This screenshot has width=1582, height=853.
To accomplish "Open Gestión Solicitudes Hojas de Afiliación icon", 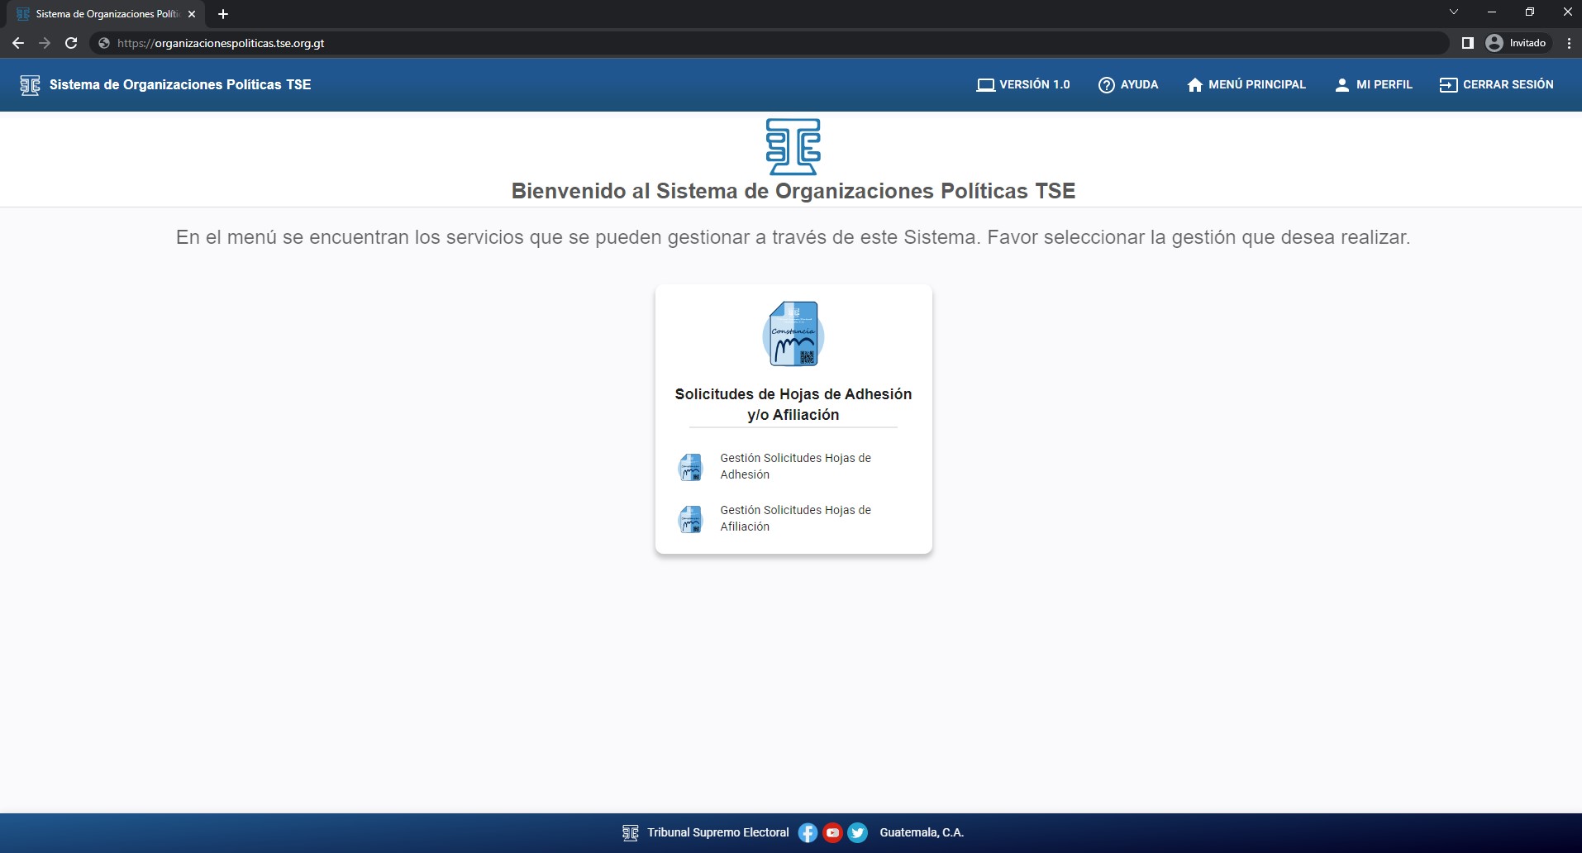I will tap(691, 519).
